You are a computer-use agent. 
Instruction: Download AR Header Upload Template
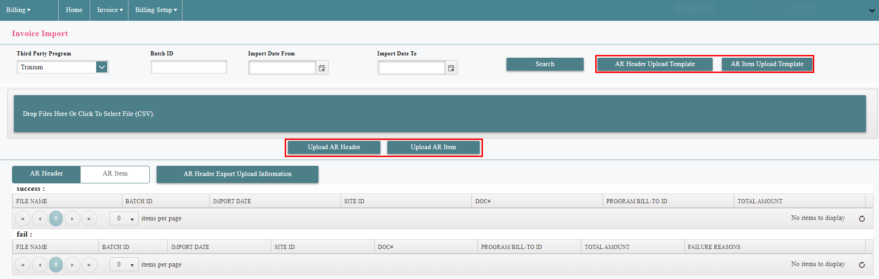point(655,64)
